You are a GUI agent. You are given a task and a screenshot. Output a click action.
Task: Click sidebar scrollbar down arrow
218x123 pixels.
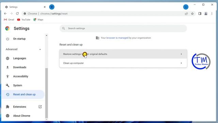tap(46, 119)
